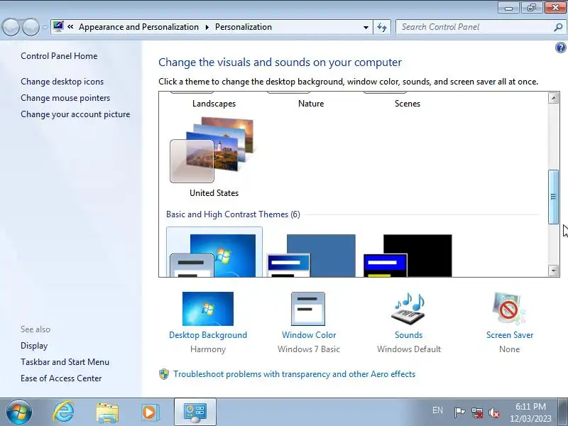Viewport: 568px width, 426px height.
Task: Open Windows Explorer from the taskbar
Action: coord(107,413)
